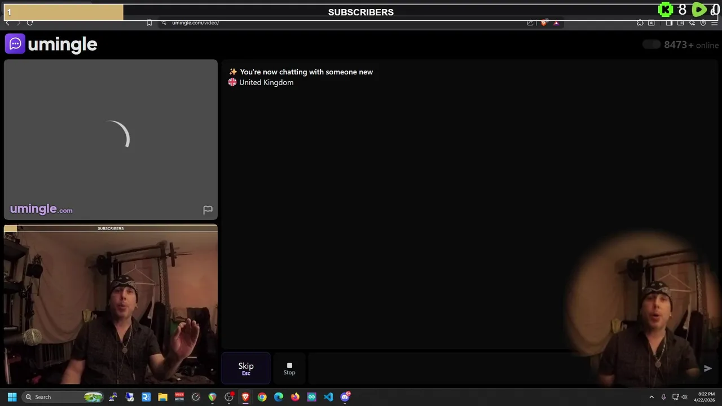Skip to the next stranger
Image resolution: width=722 pixels, height=406 pixels.
click(x=246, y=369)
